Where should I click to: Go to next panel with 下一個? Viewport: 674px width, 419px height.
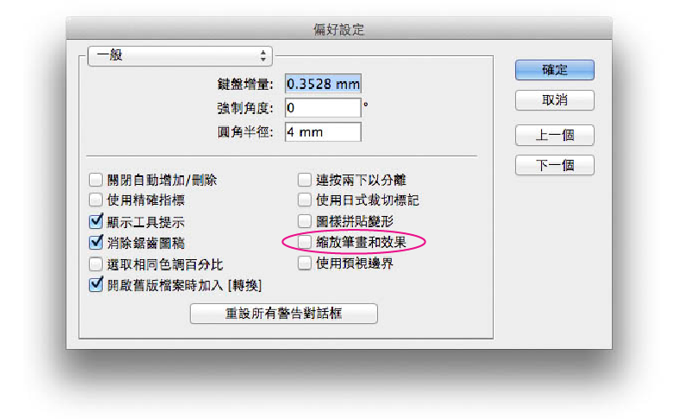click(x=555, y=165)
